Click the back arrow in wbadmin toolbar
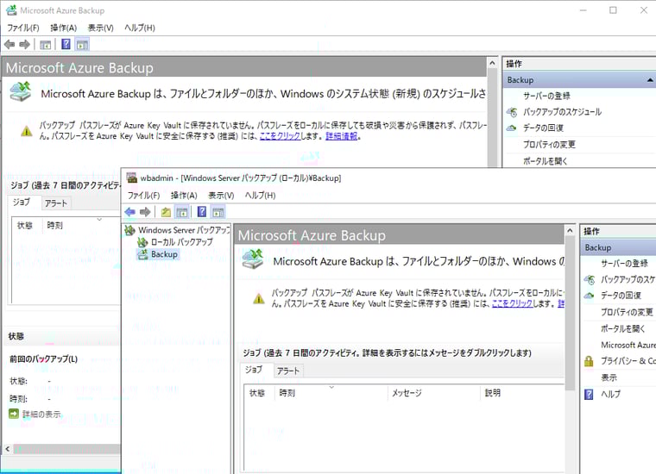 tap(130, 212)
